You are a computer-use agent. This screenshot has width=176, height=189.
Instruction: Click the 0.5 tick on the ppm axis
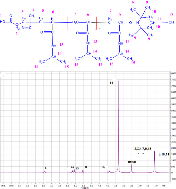pyautogui.click(x=164, y=186)
